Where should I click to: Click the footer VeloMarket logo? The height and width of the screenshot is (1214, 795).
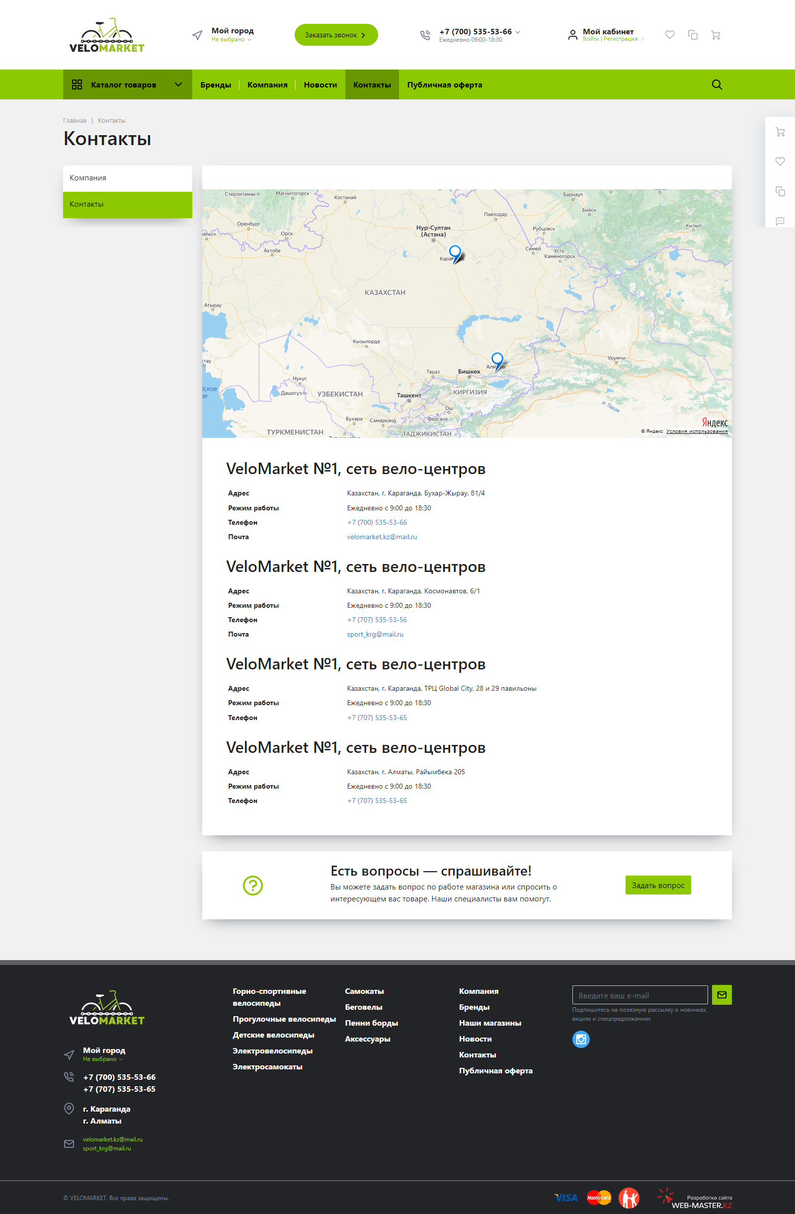[106, 1007]
